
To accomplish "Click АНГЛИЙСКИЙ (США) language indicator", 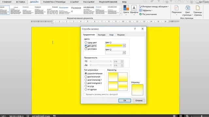I will click(41, 116).
